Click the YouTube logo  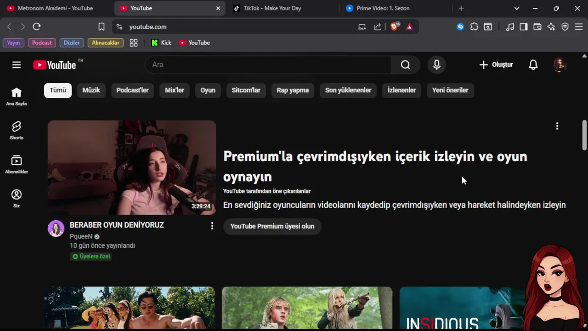coord(55,65)
